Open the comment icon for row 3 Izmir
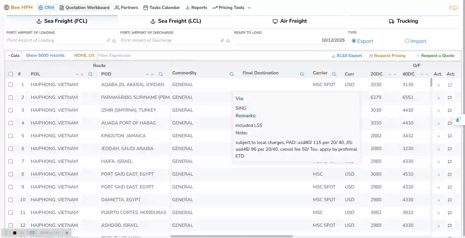Screen dimensions: 465x238 point(450,110)
